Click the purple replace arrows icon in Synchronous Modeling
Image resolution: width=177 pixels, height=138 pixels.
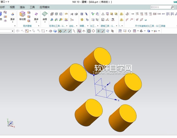[36, 14]
